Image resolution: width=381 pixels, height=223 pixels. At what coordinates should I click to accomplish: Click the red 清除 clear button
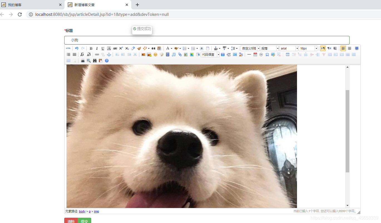71,221
